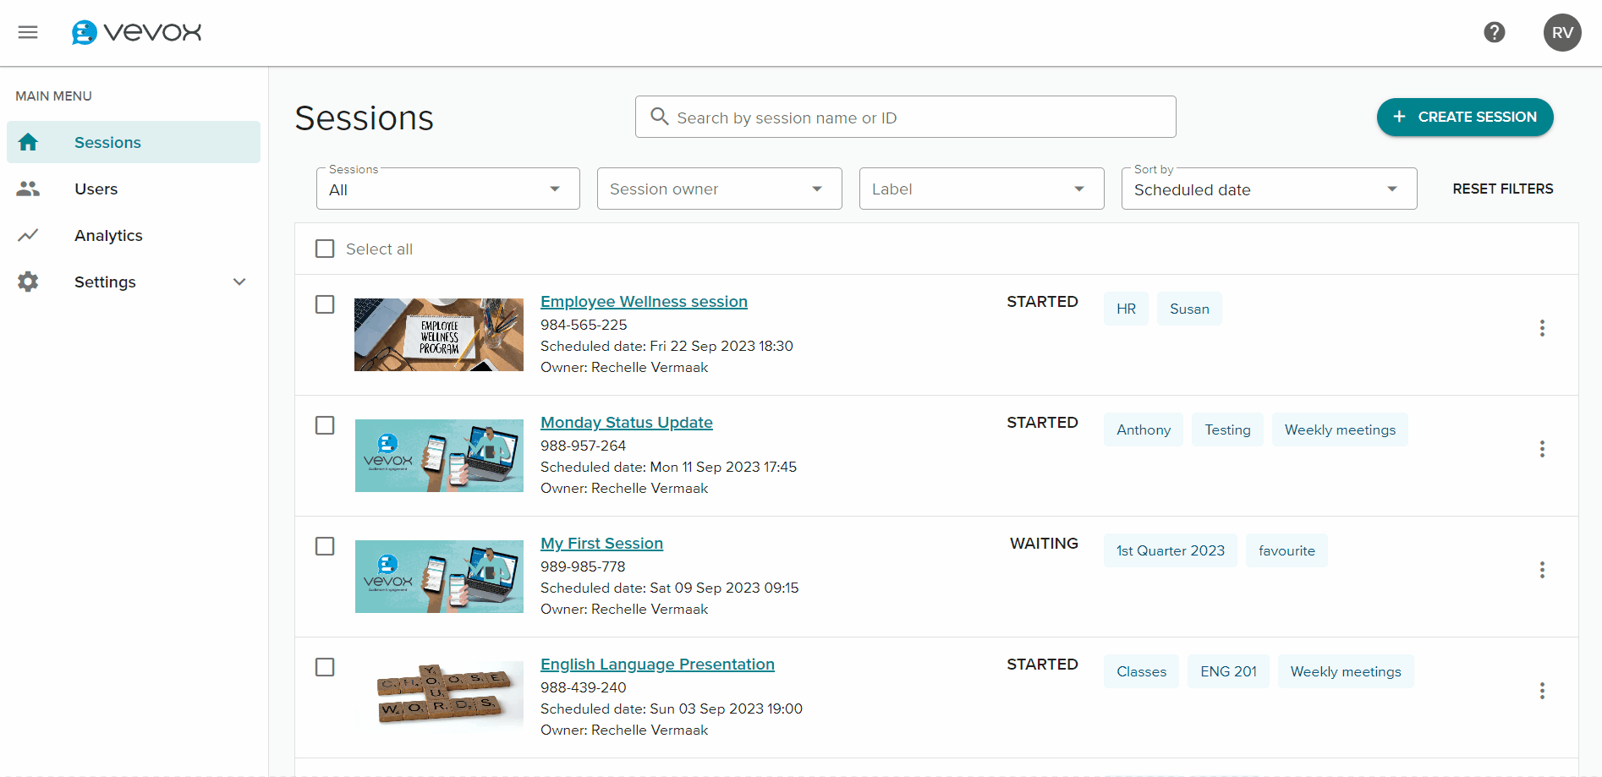Click the Create Session button
The image size is (1602, 777).
[x=1465, y=117]
